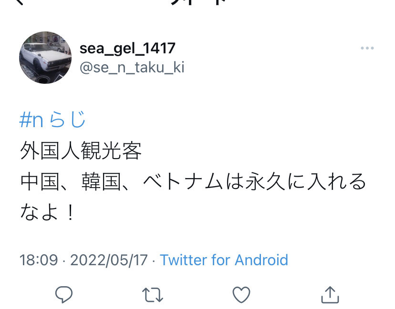Tap the text 永久に入れる in tweet
The height and width of the screenshot is (309, 395).
305,181
